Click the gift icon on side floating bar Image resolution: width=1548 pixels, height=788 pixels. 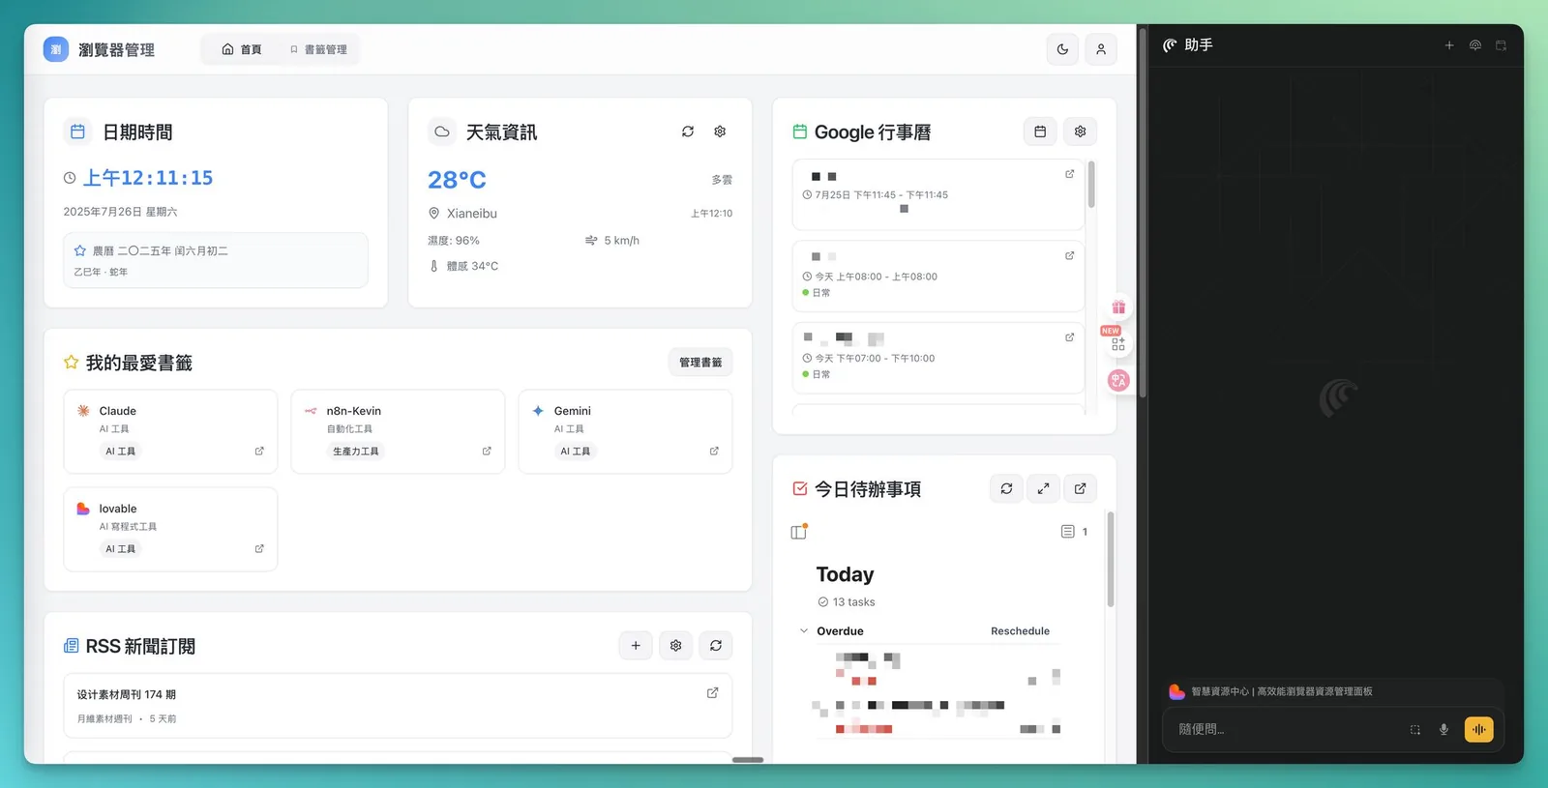[1118, 307]
